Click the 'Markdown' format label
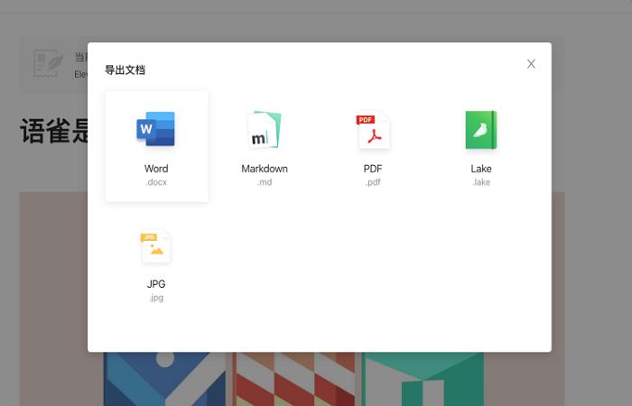632x406 pixels. pyautogui.click(x=265, y=169)
